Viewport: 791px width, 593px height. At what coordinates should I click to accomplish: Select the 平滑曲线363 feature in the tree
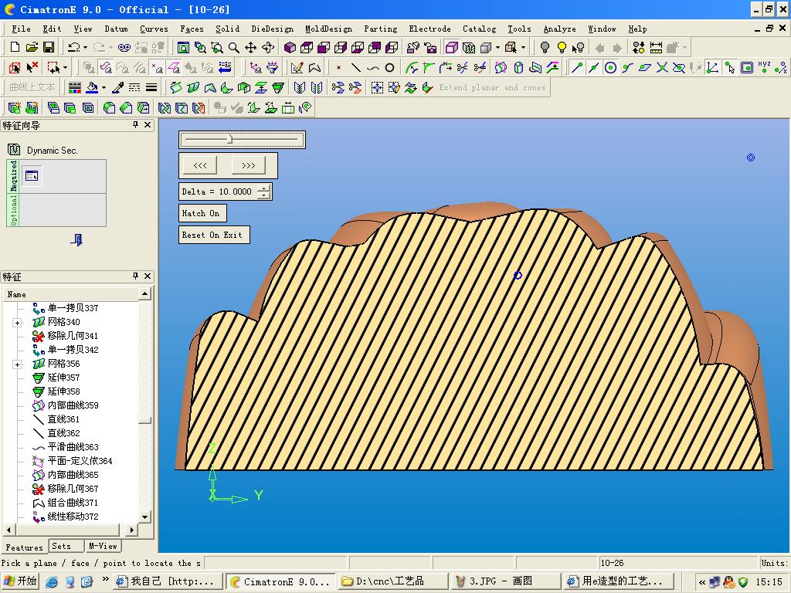[x=73, y=447]
